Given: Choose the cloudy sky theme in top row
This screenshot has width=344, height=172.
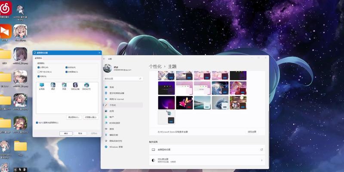Looking at the screenshot, I should [184, 76].
